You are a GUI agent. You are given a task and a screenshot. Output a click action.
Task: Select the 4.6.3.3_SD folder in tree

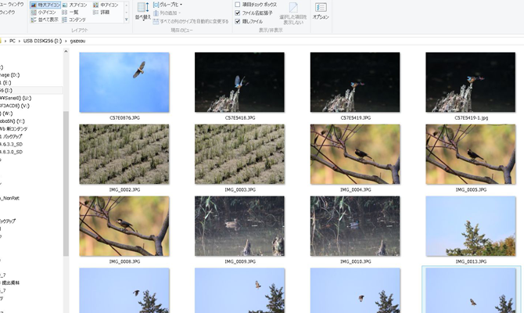pyautogui.click(x=12, y=144)
